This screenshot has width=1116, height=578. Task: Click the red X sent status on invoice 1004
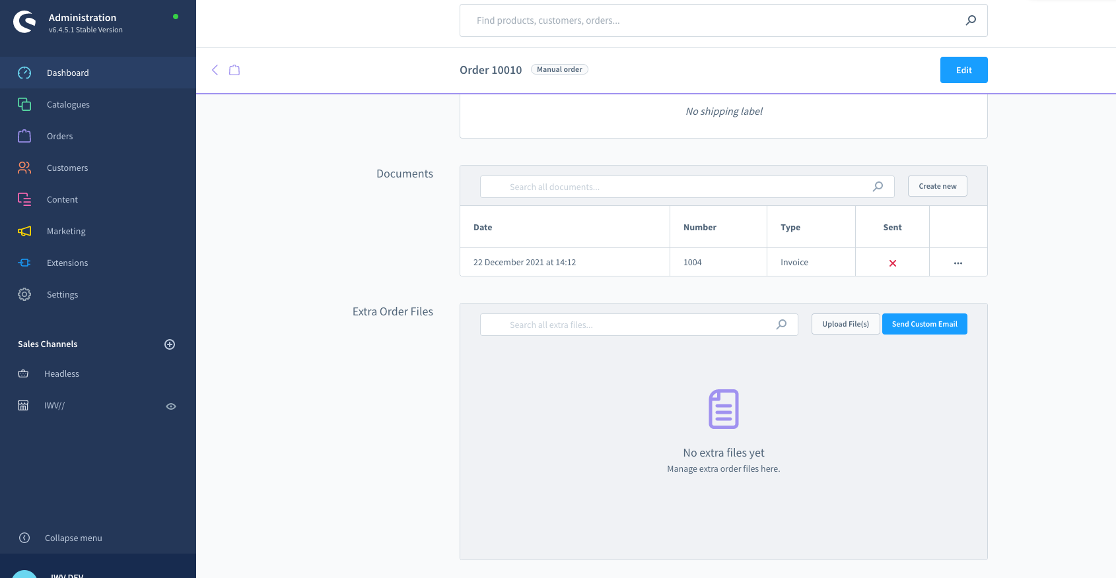pyautogui.click(x=892, y=263)
